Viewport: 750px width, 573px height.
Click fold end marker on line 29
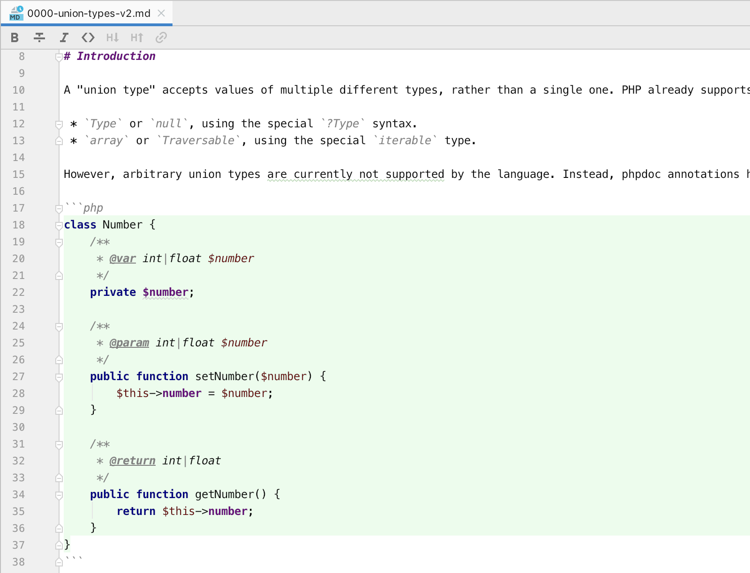click(59, 411)
